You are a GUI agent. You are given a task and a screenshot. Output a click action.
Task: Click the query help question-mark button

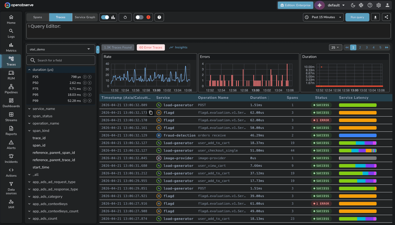pos(159,17)
